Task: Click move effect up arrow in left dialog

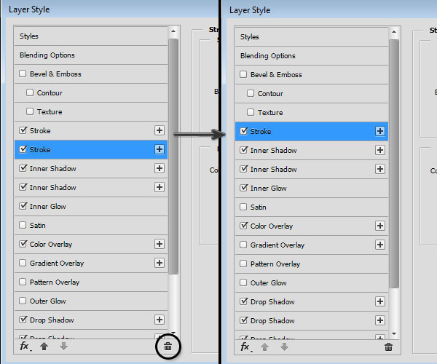Action: 44,347
